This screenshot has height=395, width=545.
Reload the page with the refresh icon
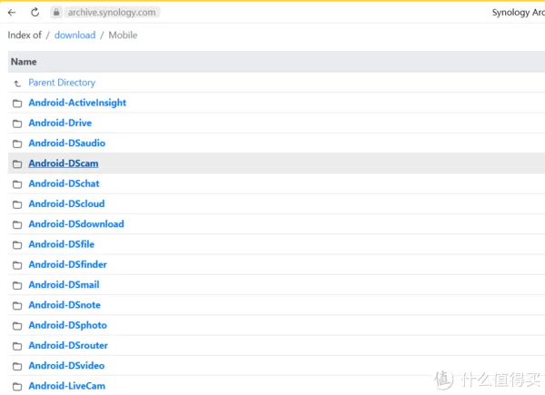(x=35, y=13)
